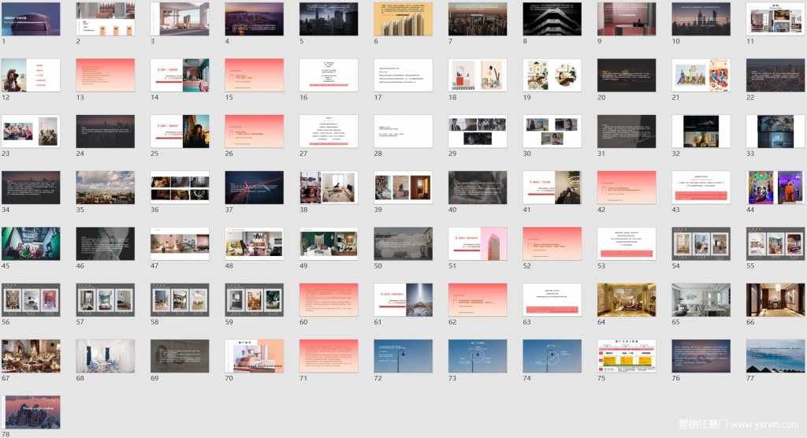Select slide 11 thumbnail
The image size is (807, 438).
click(775, 19)
